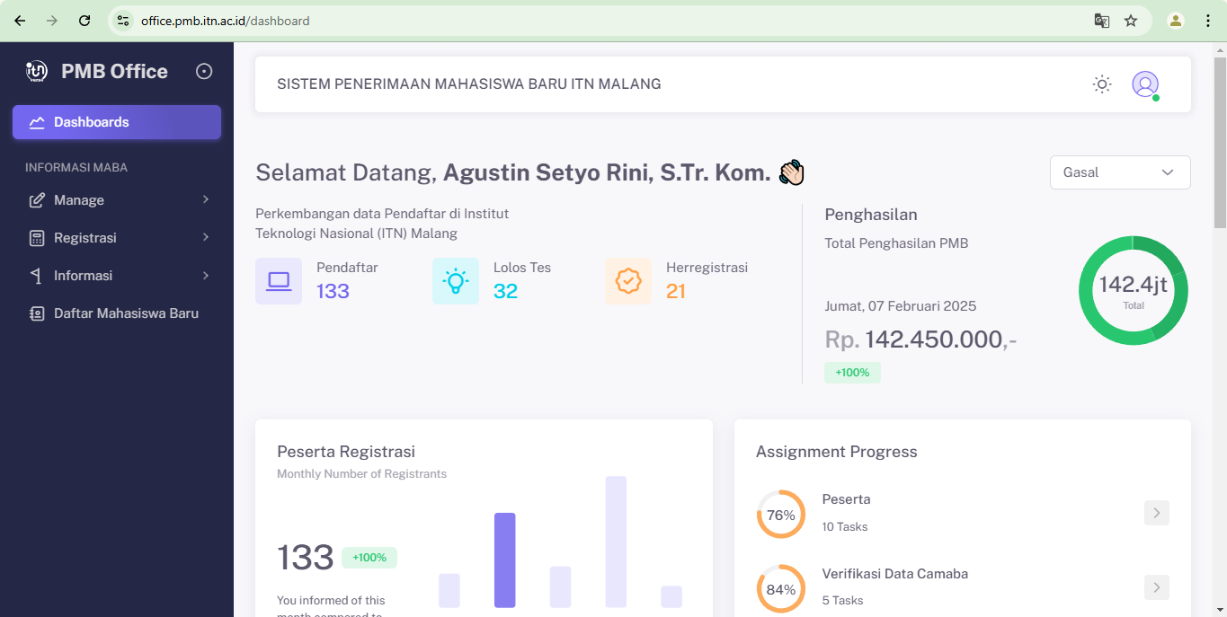
Task: Open site information icon in address bar
Action: (124, 21)
